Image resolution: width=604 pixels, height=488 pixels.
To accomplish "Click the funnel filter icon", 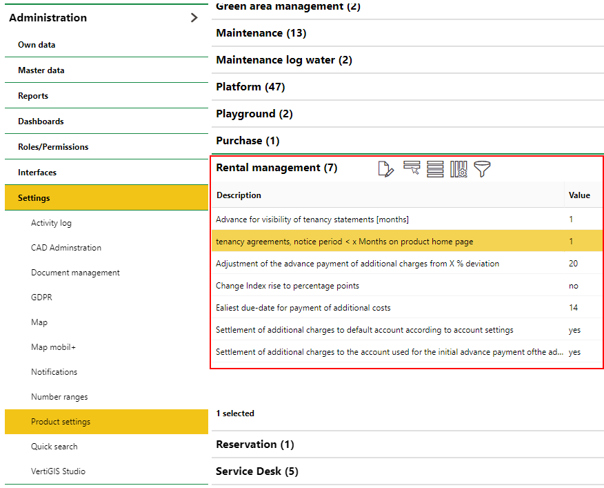I will pos(482,169).
